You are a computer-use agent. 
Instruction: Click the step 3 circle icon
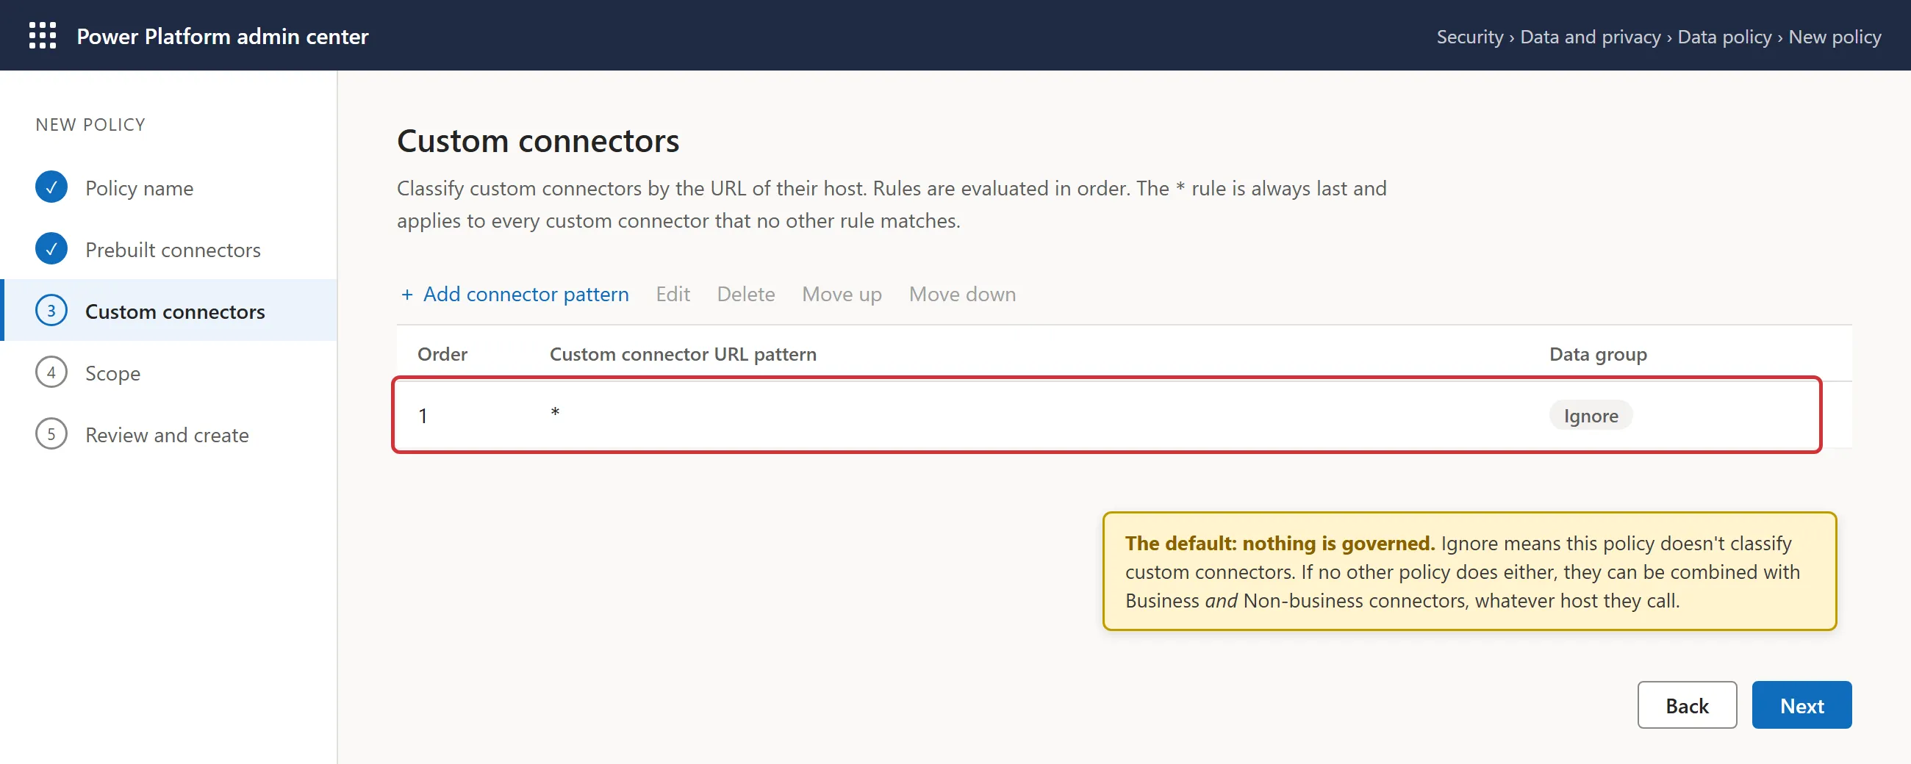tap(51, 310)
